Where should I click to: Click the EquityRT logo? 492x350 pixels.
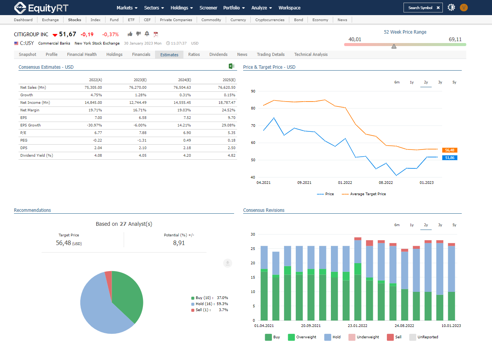pos(41,8)
